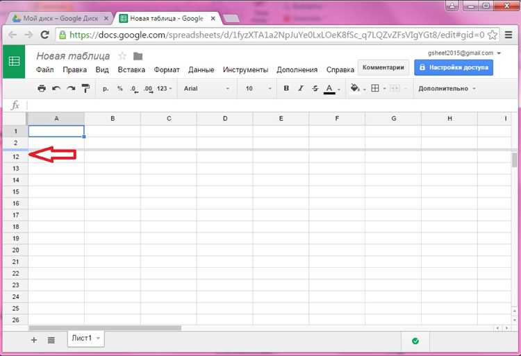Click the move-to-folder icon beside title
This screenshot has height=356, width=521.
(138, 56)
